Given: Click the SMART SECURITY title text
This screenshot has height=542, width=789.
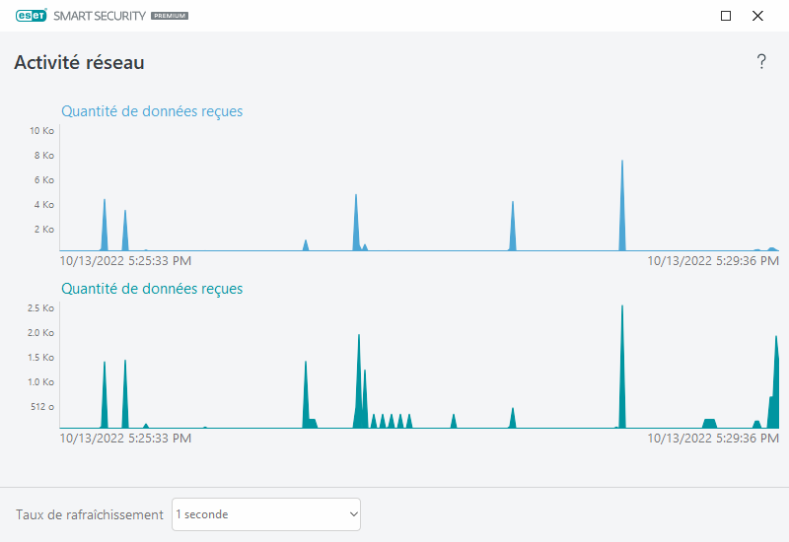Looking at the screenshot, I should [100, 16].
